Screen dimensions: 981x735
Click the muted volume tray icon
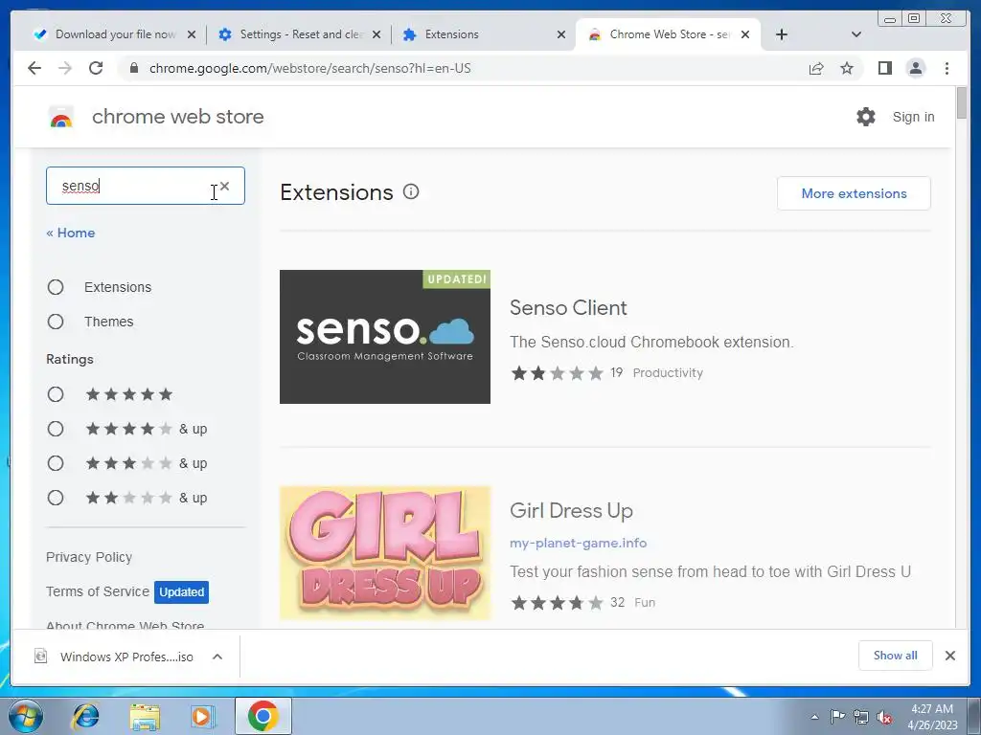[884, 717]
